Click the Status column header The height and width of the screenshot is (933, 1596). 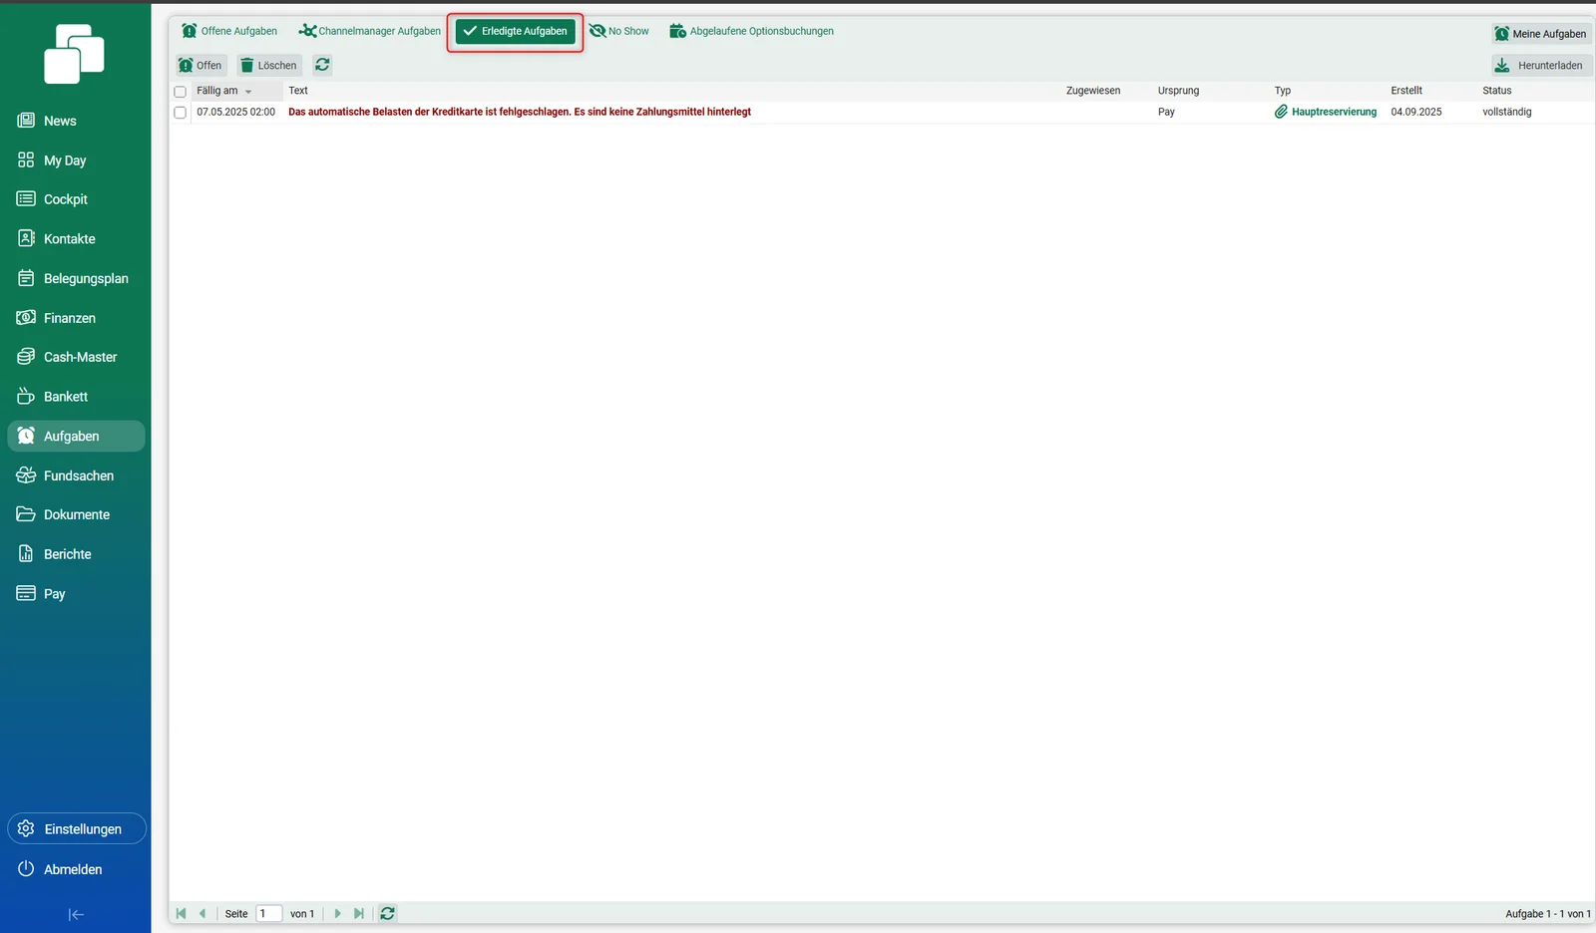click(1497, 91)
